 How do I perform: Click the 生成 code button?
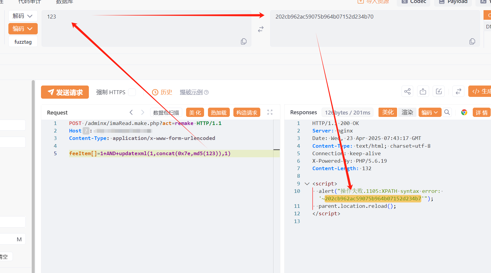[480, 91]
